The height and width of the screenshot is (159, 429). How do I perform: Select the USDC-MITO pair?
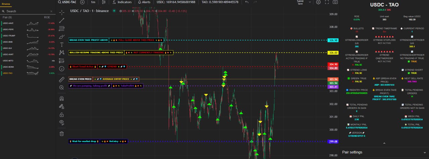[28, 61]
